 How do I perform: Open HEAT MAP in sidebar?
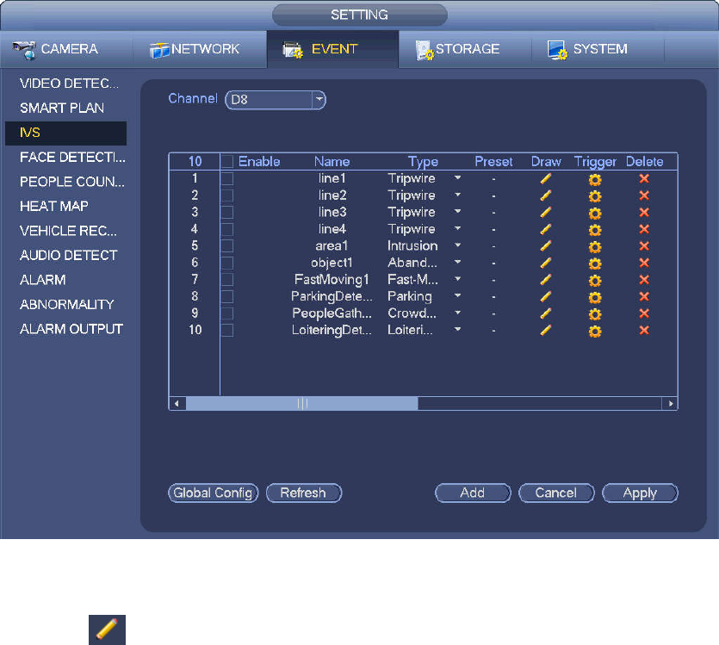click(x=54, y=207)
